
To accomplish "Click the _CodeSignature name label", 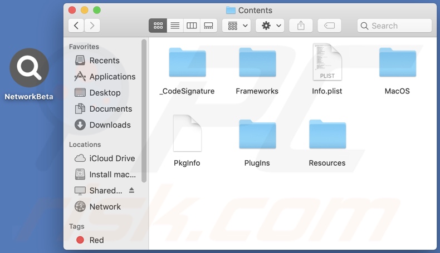I will (187, 91).
